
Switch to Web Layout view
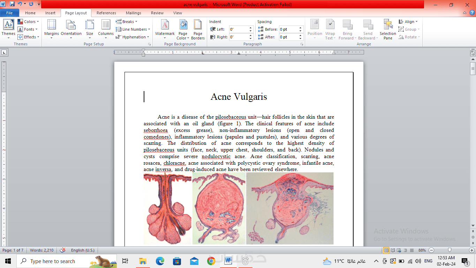[400, 250]
